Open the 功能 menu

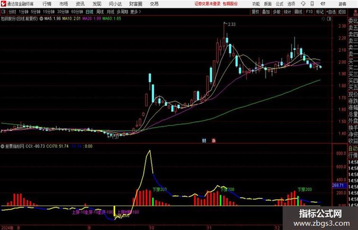(256, 4)
